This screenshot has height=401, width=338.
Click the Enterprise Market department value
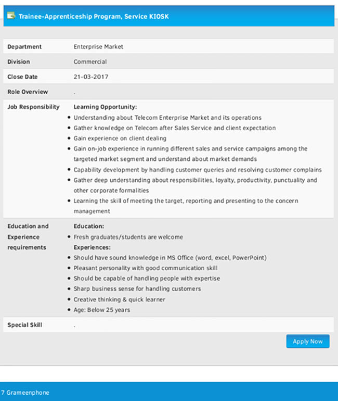pyautogui.click(x=98, y=47)
